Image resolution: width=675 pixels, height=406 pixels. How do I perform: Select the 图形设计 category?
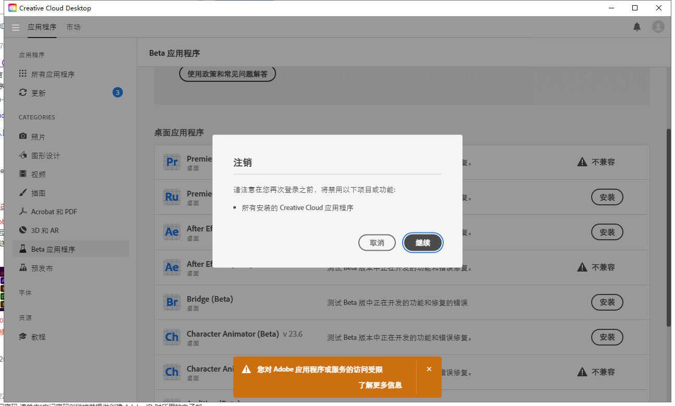[x=71, y=155]
